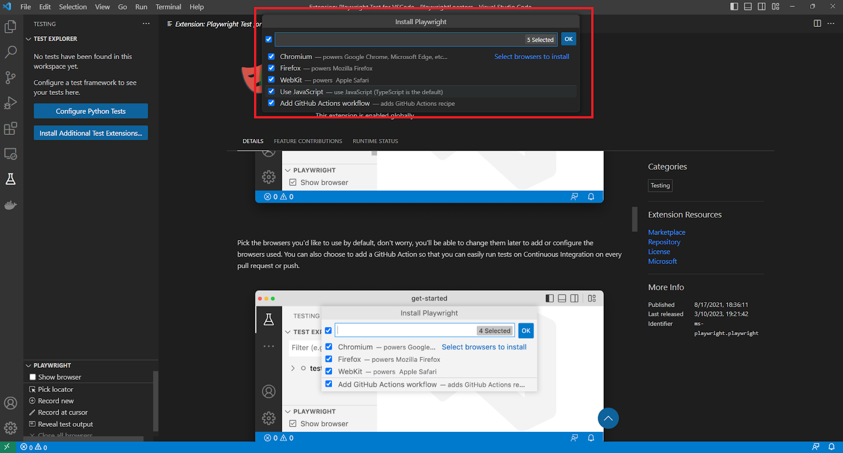843x453 pixels.
Task: Collapse the PLAYWRIGHT section in the sidebar
Action: tap(29, 366)
